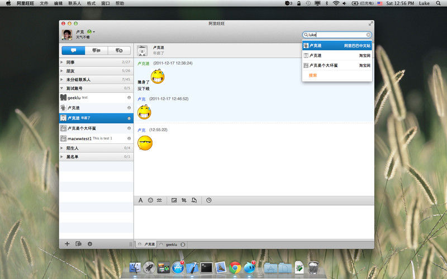Switch to groups view middle segment

[x=96, y=50]
